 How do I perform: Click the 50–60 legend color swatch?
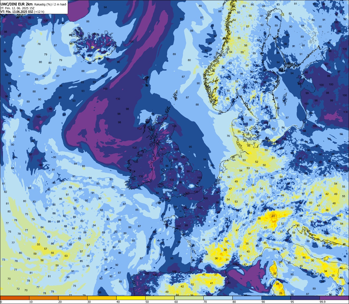(160, 298)
